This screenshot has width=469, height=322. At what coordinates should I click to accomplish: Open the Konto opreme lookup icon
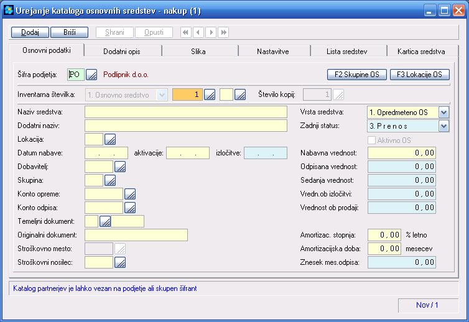130,194
